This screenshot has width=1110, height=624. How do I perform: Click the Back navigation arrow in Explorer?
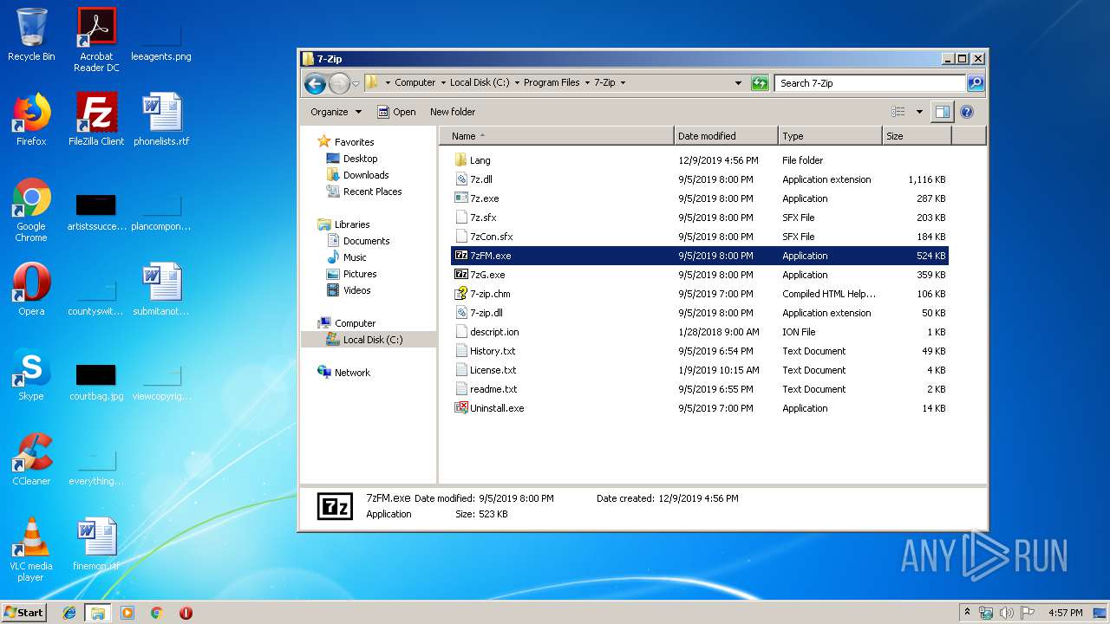point(316,83)
